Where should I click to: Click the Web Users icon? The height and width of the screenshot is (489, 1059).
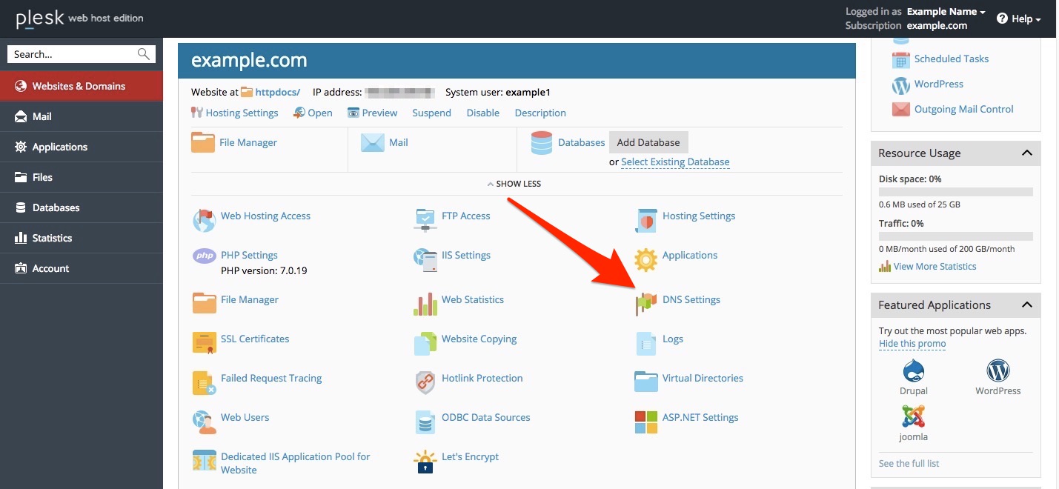pyautogui.click(x=204, y=422)
